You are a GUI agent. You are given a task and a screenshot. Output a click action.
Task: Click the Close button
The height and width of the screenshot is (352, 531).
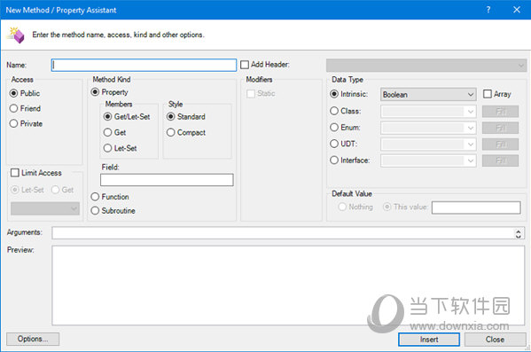pos(495,339)
